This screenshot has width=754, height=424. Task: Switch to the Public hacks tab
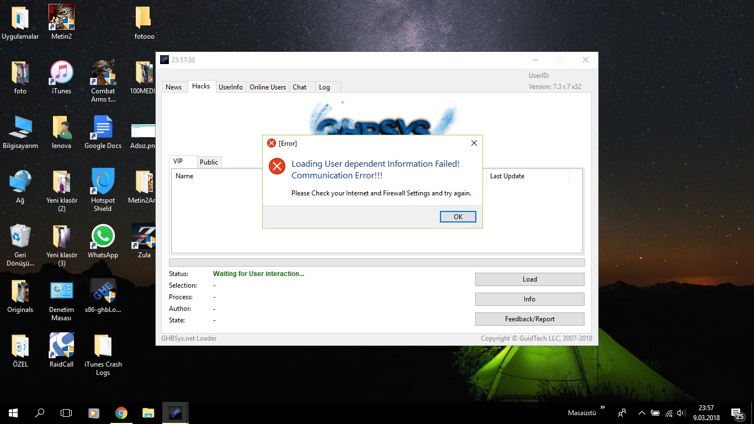(209, 162)
